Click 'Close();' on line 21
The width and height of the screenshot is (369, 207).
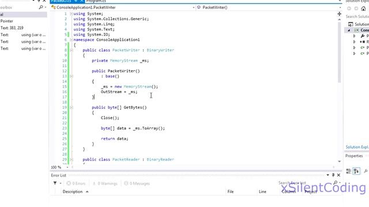pos(110,118)
